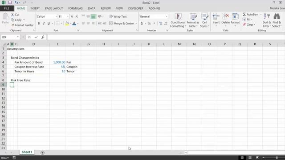Viewport: 285px width, 160px height.
Task: Open the Calibri font name dropdown
Action: 57,16
